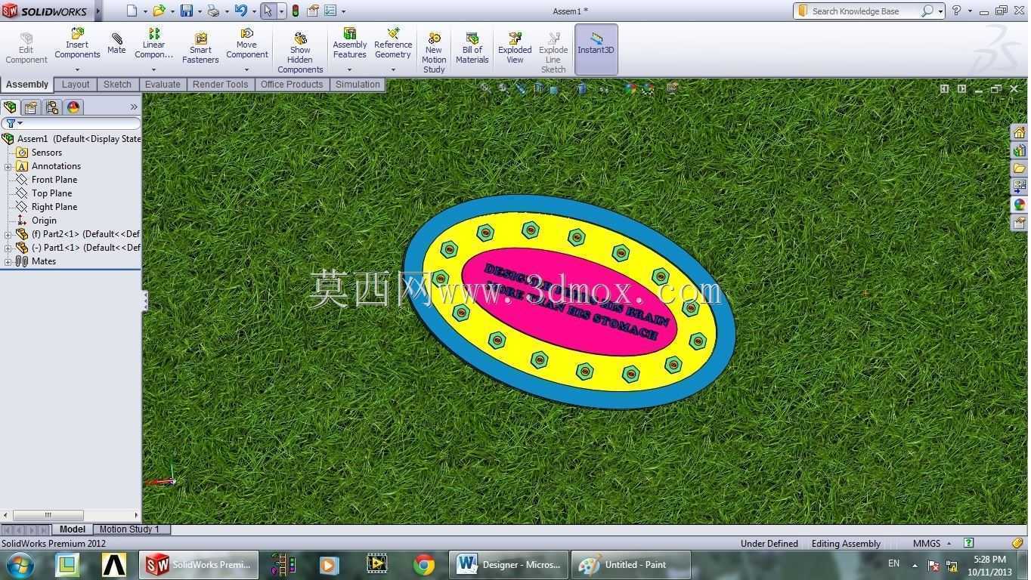Select the Sensors tree item

pos(47,153)
